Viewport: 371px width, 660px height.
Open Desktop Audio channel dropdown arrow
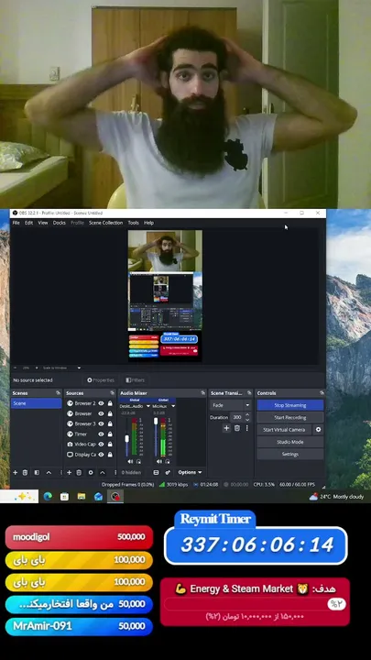tap(147, 406)
